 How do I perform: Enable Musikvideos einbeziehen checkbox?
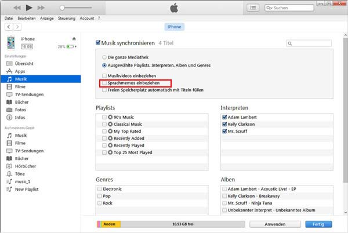pyautogui.click(x=104, y=76)
